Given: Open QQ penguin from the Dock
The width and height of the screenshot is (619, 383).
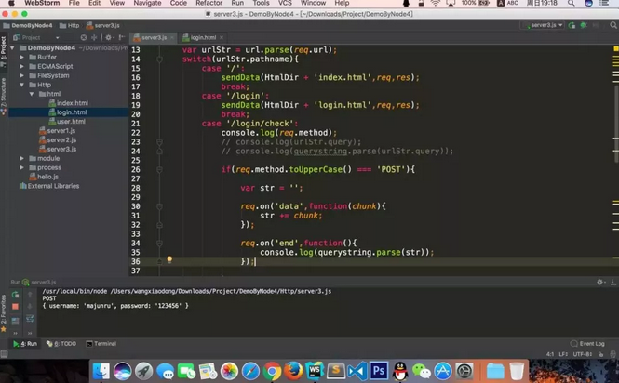Looking at the screenshot, I should point(400,371).
